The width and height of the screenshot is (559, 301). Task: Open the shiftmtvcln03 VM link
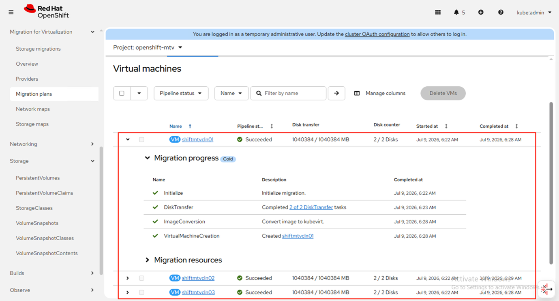tap(198, 292)
